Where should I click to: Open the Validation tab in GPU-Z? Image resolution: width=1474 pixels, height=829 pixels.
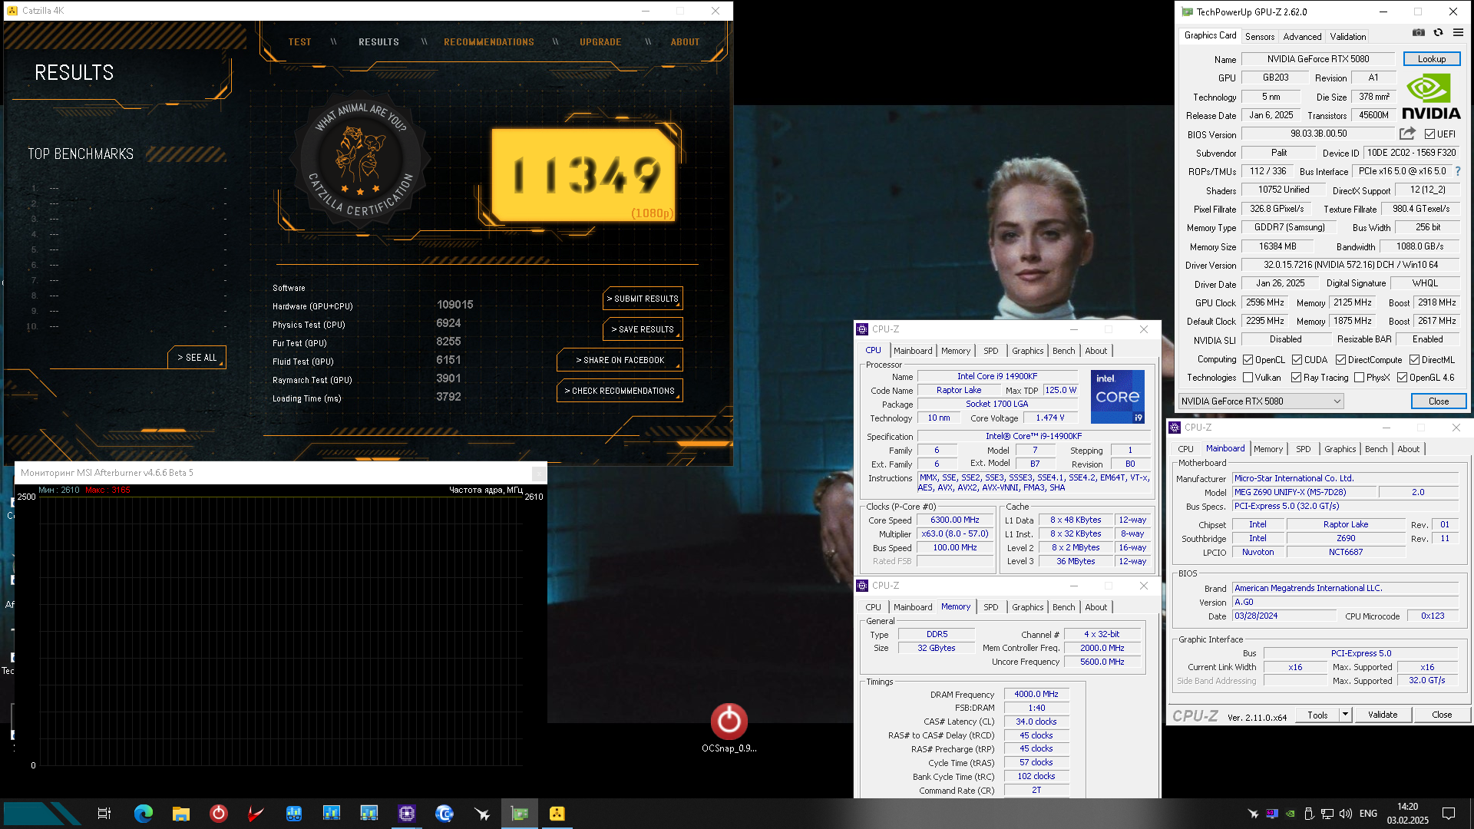1348,36
